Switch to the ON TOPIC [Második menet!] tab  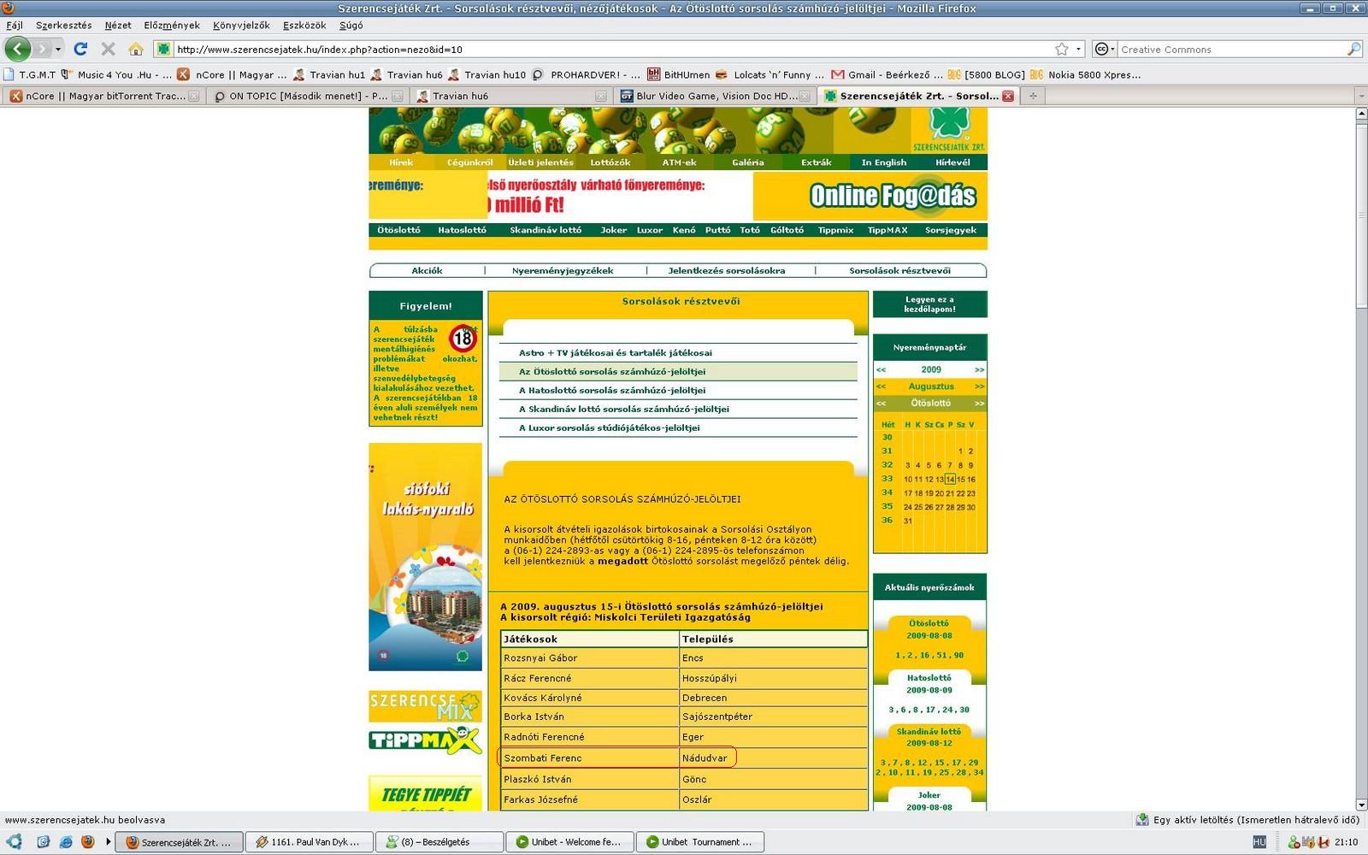pyautogui.click(x=307, y=96)
